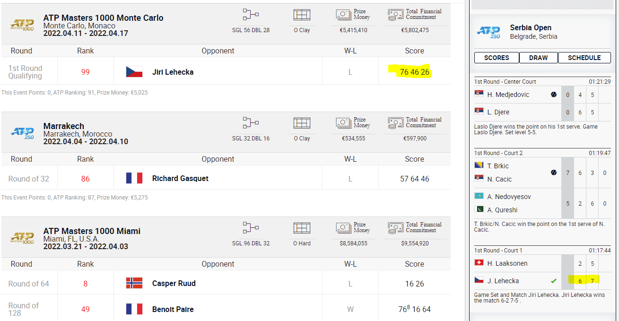Viewport: 619px width, 321px height.
Task: Click the Monte Carlo total financial commitment icon
Action: tap(395, 15)
